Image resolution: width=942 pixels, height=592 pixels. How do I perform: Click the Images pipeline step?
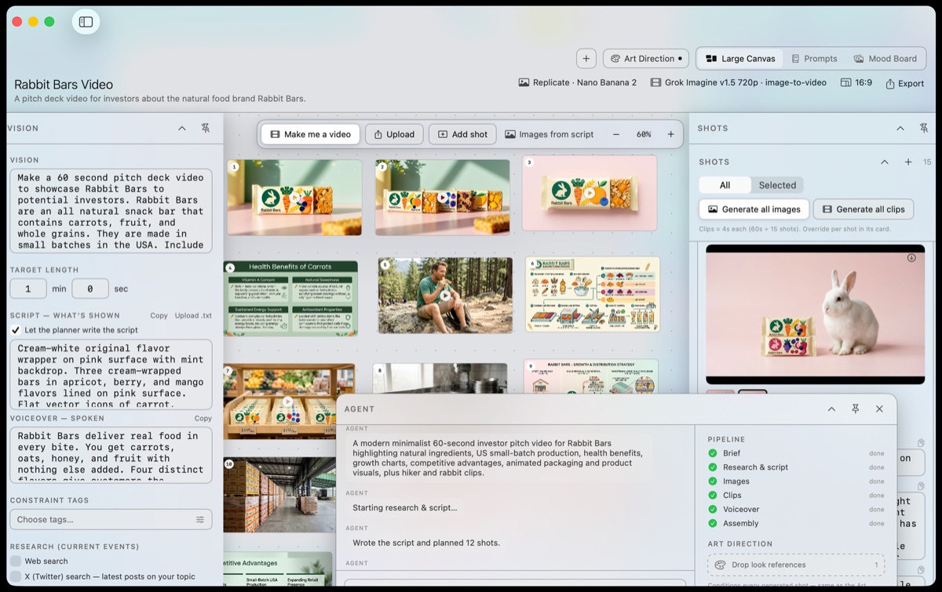(796, 481)
